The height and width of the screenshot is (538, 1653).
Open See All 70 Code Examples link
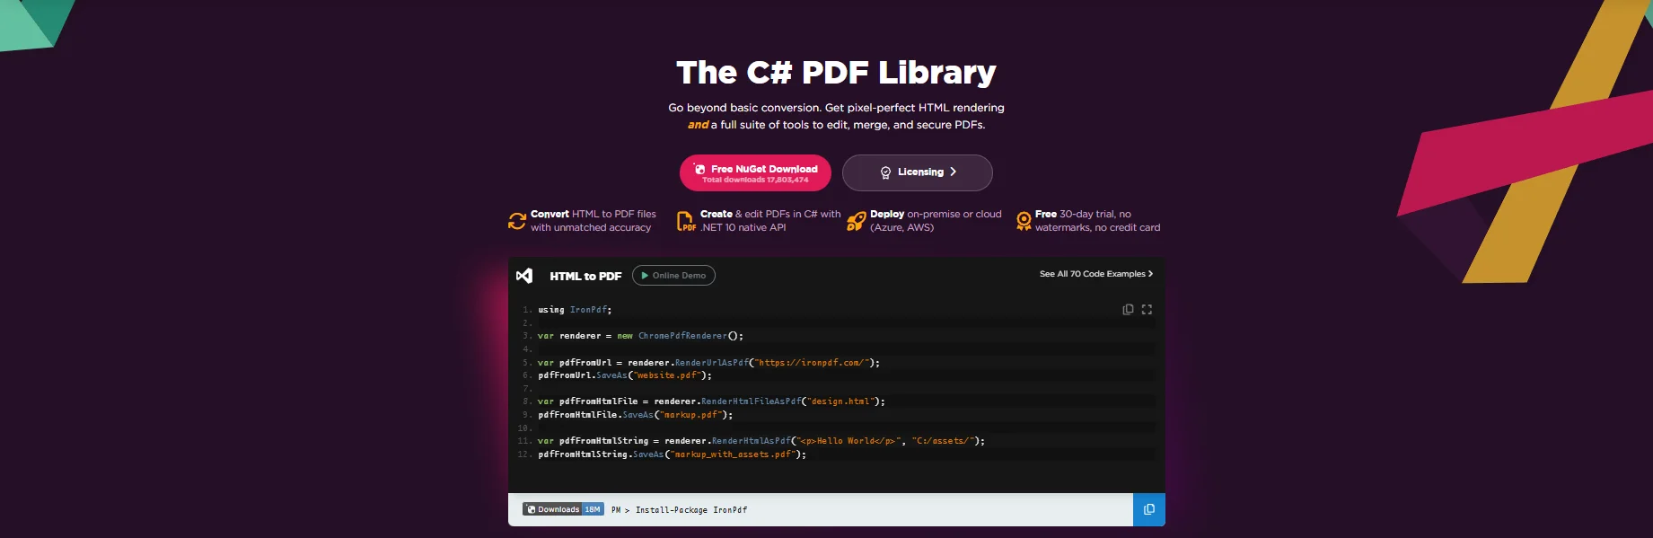(1096, 274)
